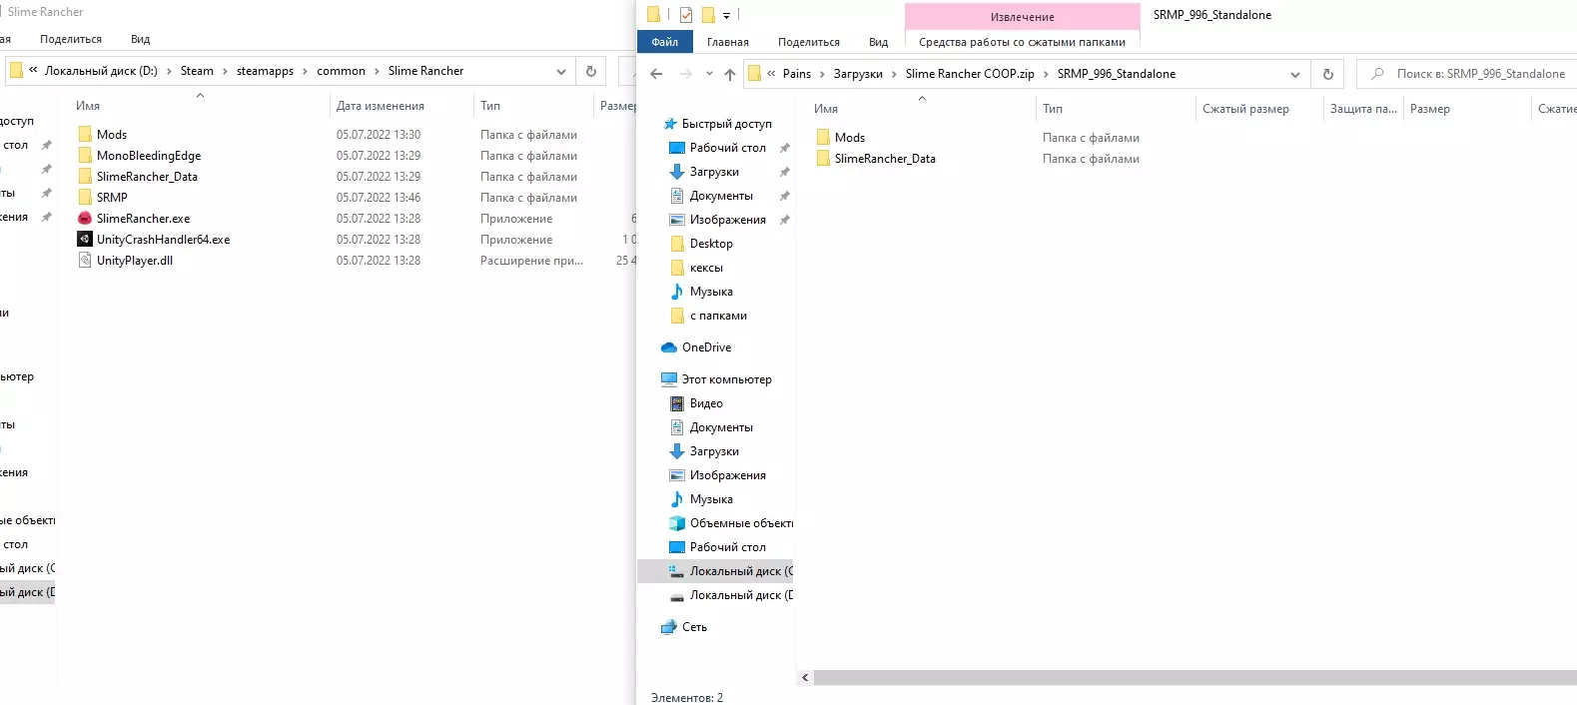Open OneDrive in navigation pane

(x=706, y=348)
